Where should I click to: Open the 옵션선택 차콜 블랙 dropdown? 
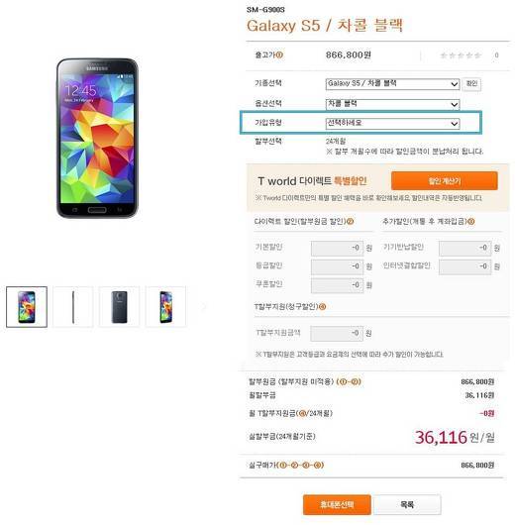[x=392, y=104]
